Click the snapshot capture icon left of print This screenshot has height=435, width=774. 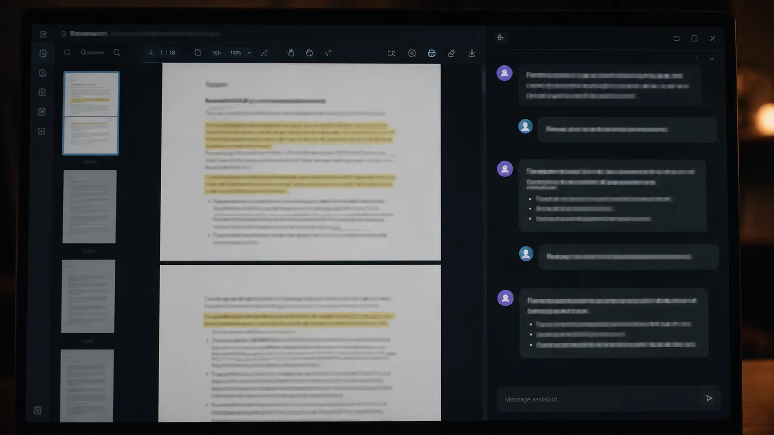coord(412,53)
